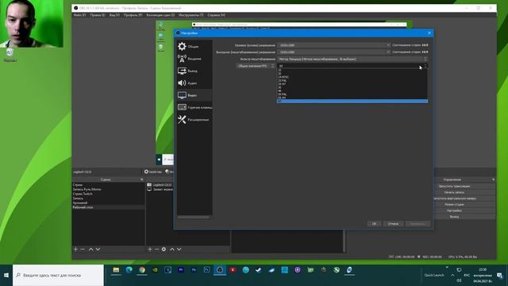
Task: Open the View menu in OBS
Action: click(x=114, y=15)
